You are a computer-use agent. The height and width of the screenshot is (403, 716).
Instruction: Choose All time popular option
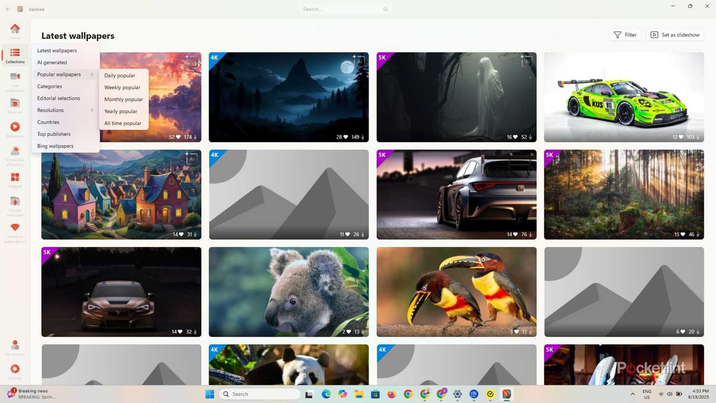click(x=123, y=123)
